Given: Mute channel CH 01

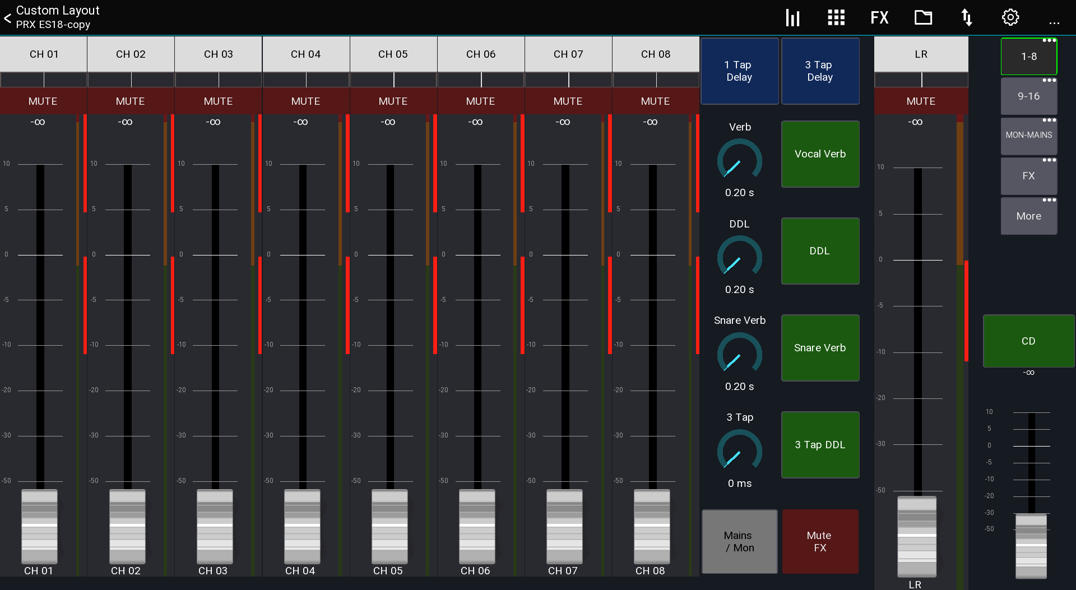Looking at the screenshot, I should click(43, 101).
